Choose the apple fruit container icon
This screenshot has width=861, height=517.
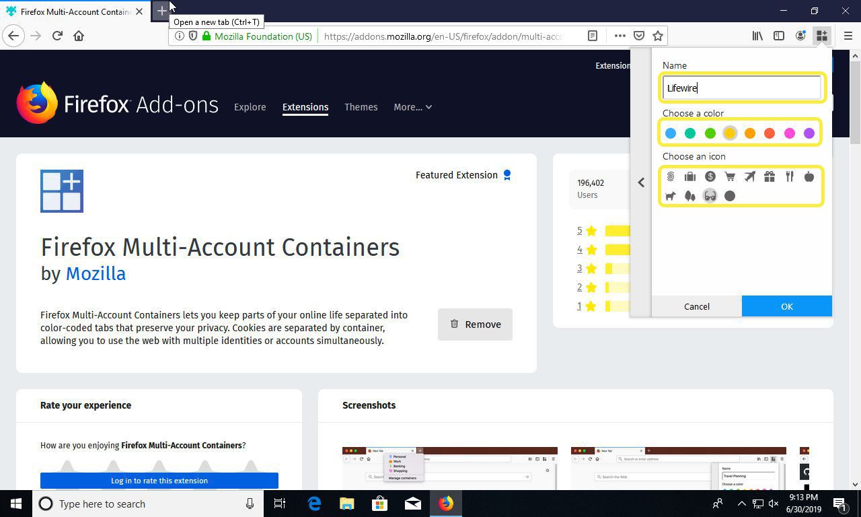click(809, 176)
